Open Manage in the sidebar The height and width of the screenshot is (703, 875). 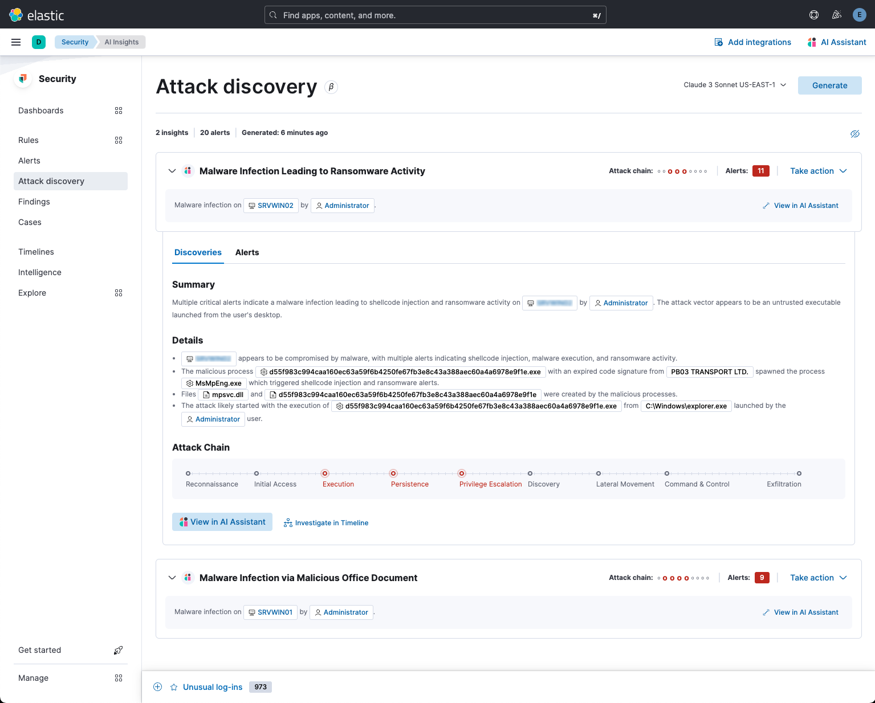(33, 678)
